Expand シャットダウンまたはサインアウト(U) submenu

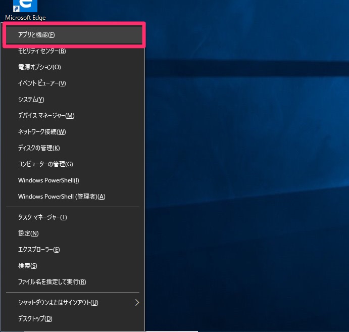pyautogui.click(x=73, y=303)
